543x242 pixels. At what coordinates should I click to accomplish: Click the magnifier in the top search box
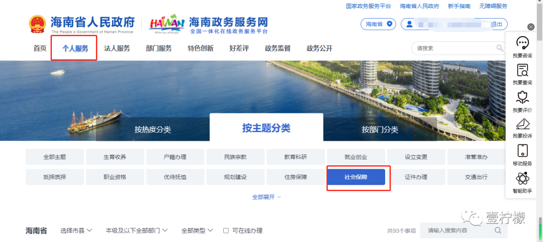coord(500,48)
